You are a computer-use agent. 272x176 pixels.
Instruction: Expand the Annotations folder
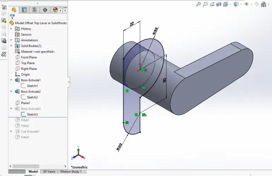point(11,40)
